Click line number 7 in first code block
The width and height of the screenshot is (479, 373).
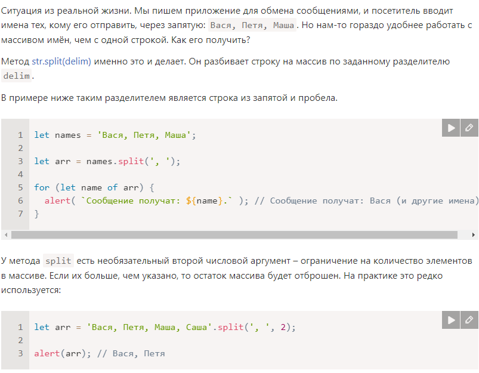20,214
